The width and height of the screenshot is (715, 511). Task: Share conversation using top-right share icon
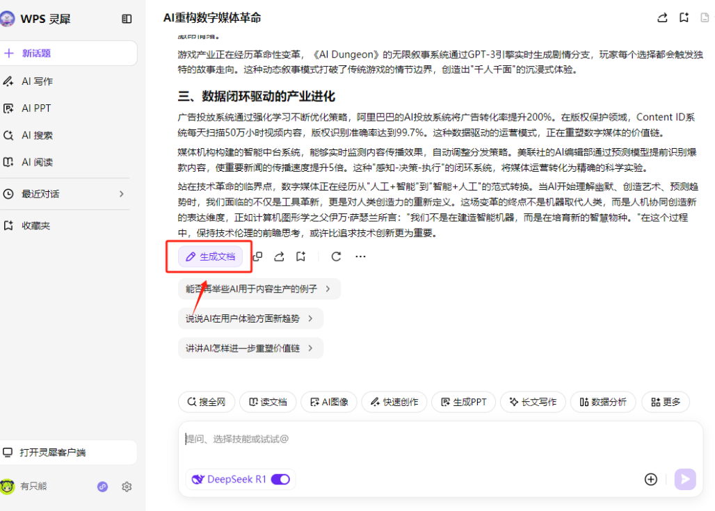pos(663,18)
